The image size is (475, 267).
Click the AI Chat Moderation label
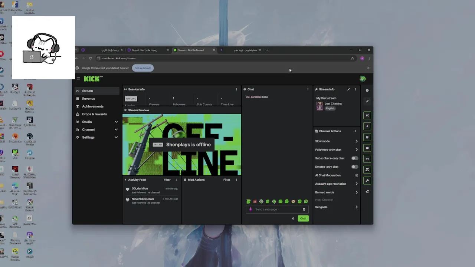pos(328,175)
